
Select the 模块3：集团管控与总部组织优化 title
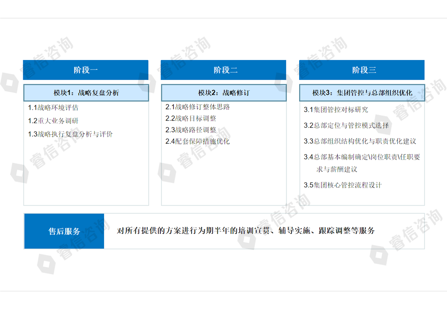(x=361, y=93)
